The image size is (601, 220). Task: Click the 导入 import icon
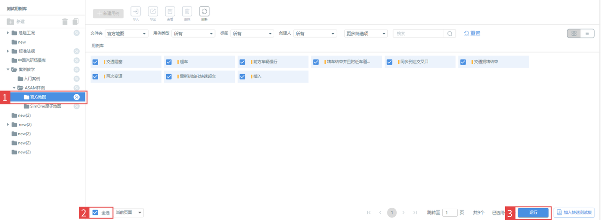click(136, 12)
